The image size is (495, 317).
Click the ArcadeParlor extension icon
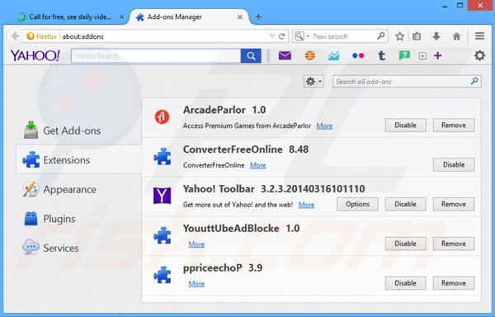[162, 117]
